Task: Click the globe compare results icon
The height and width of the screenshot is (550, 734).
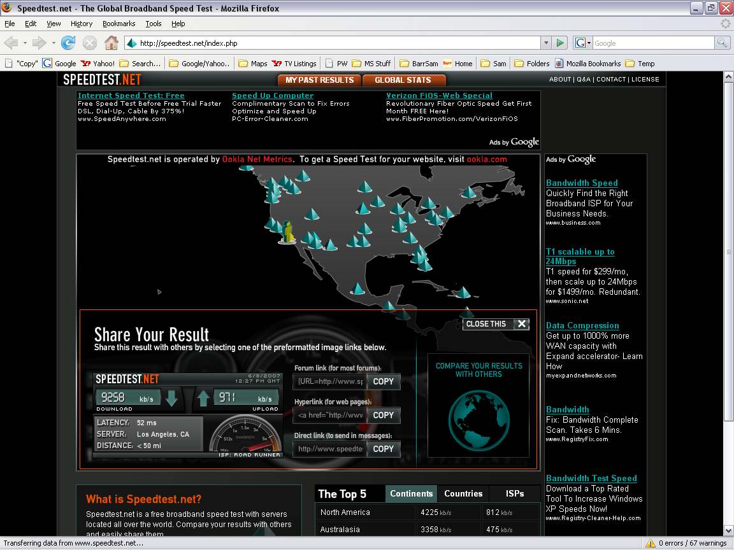Action: tap(479, 420)
